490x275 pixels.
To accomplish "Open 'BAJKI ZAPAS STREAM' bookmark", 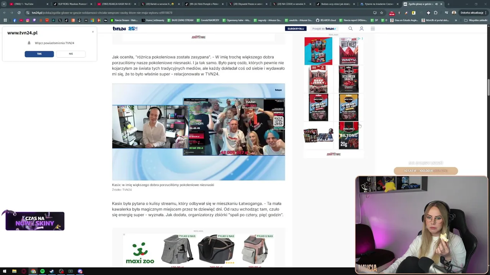I will tap(180, 20).
